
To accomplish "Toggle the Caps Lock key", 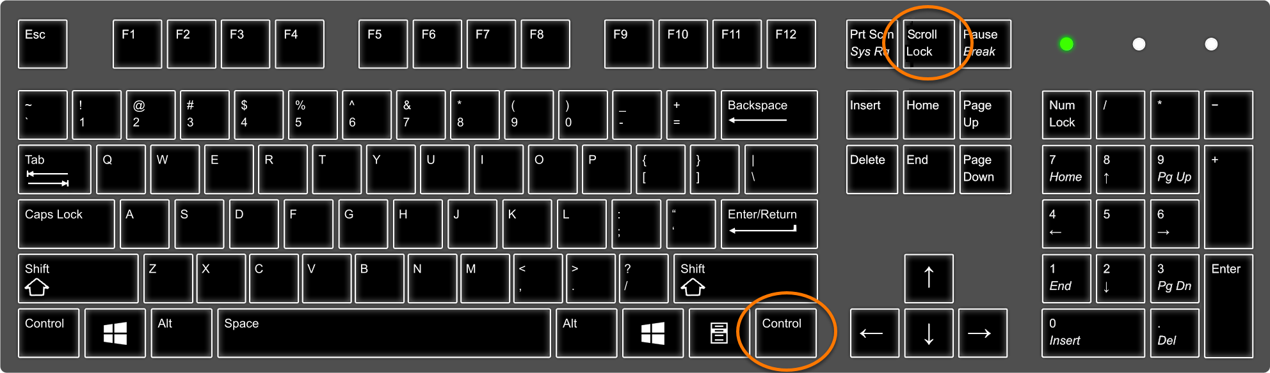I will (x=67, y=224).
